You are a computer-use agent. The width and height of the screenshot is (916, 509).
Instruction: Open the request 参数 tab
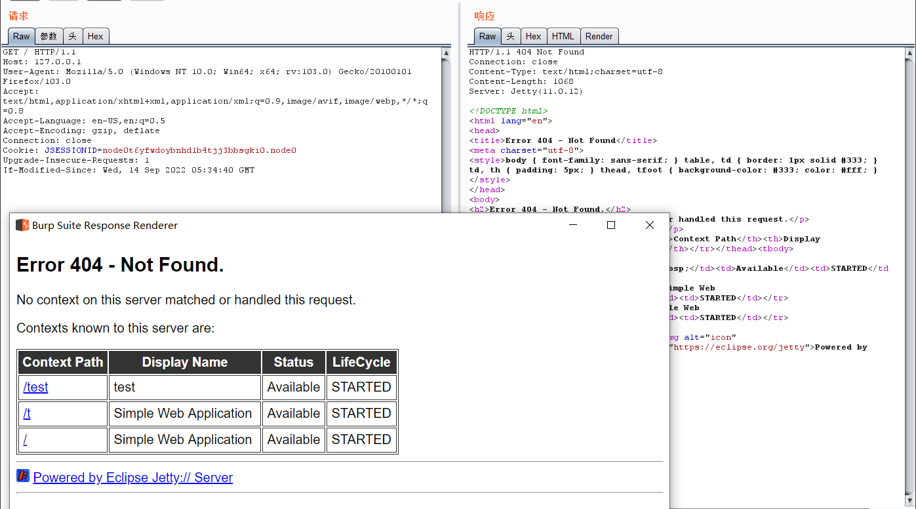(49, 36)
